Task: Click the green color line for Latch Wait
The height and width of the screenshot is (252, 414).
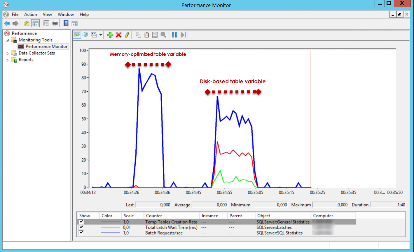Action: pos(110,227)
